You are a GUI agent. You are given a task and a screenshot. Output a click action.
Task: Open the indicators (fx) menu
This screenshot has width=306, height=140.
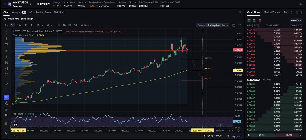[59, 25]
